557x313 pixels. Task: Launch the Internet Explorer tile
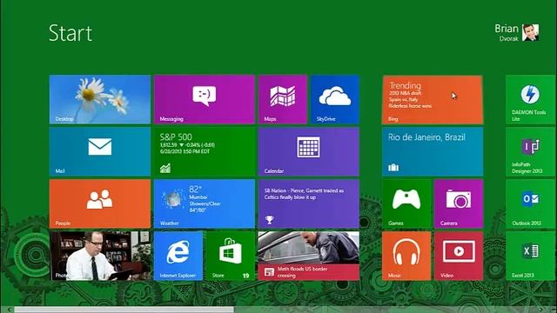(178, 256)
